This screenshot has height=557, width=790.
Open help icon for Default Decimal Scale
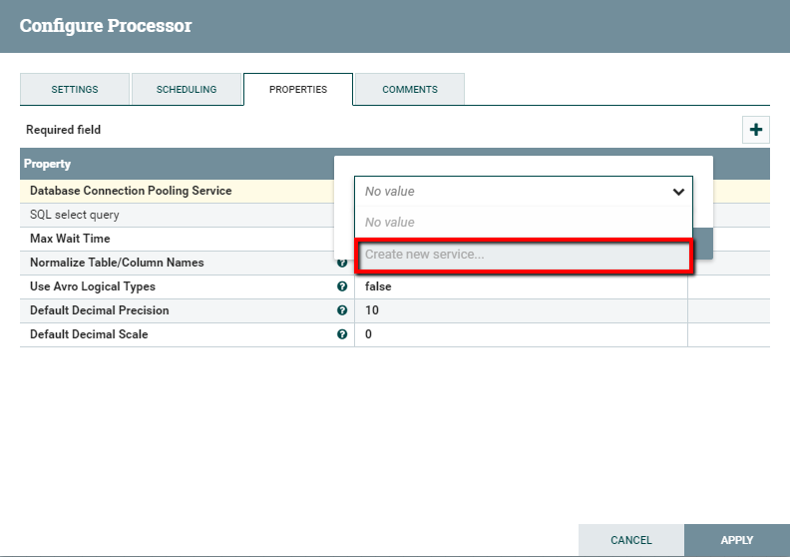342,334
